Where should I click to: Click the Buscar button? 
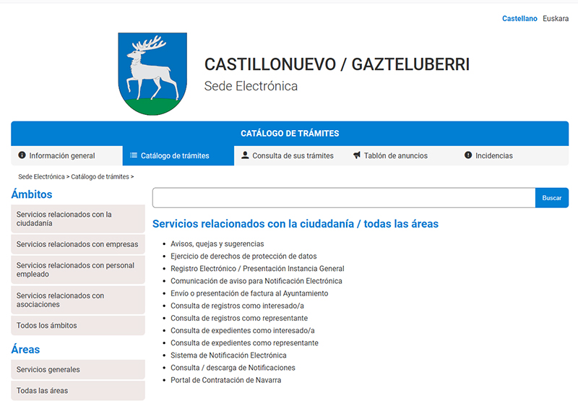point(552,198)
